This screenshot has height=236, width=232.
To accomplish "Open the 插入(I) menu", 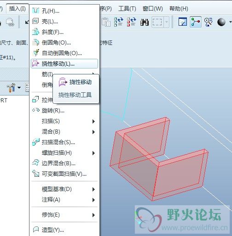I will pyautogui.click(x=17, y=9).
